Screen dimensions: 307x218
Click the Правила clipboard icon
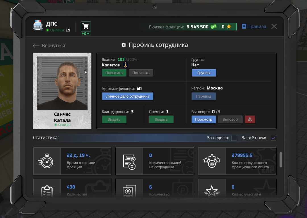(244, 26)
